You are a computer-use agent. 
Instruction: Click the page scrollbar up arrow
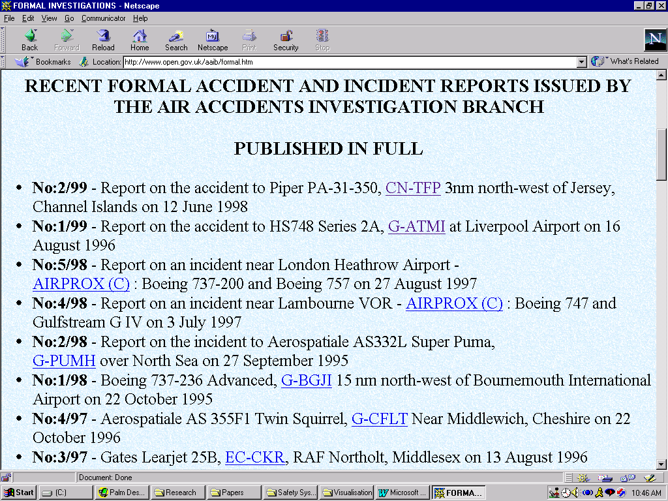tap(661, 76)
